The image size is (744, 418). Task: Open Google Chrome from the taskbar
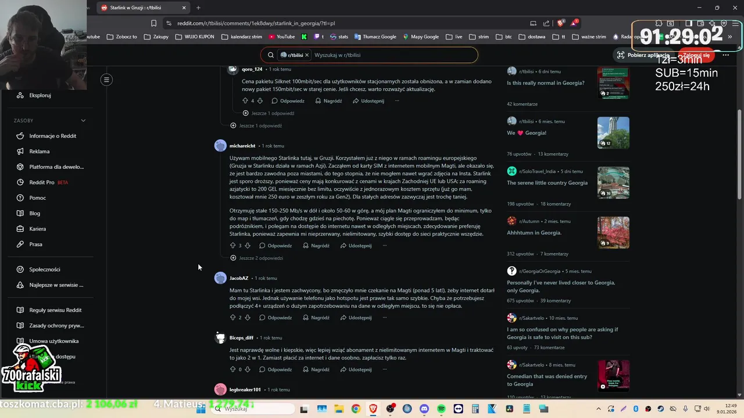pyautogui.click(x=356, y=409)
